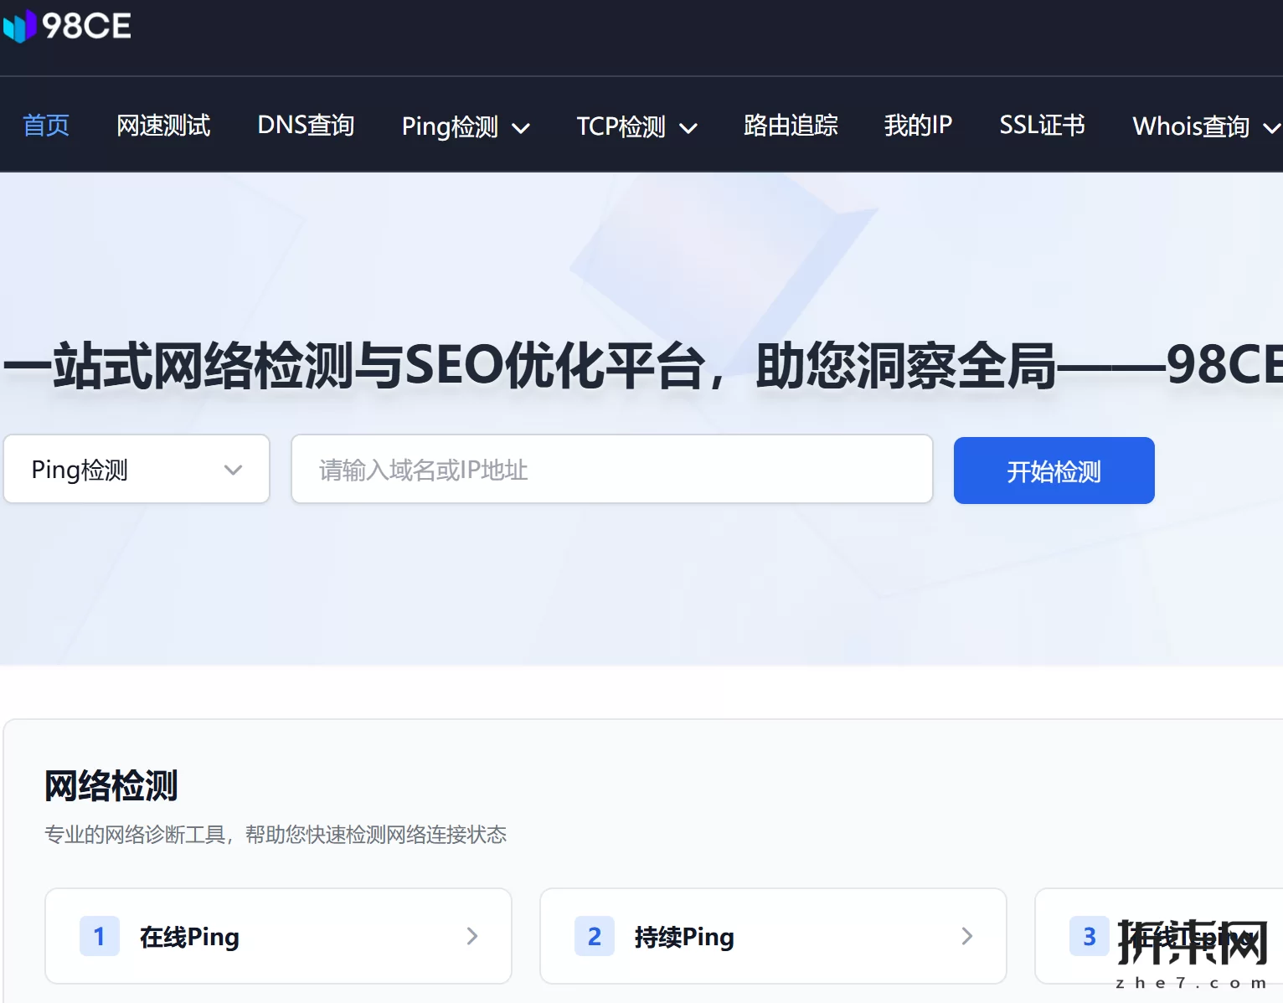Click the "3" badge on 在线Tcping card
The image size is (1283, 1003).
tap(1090, 936)
